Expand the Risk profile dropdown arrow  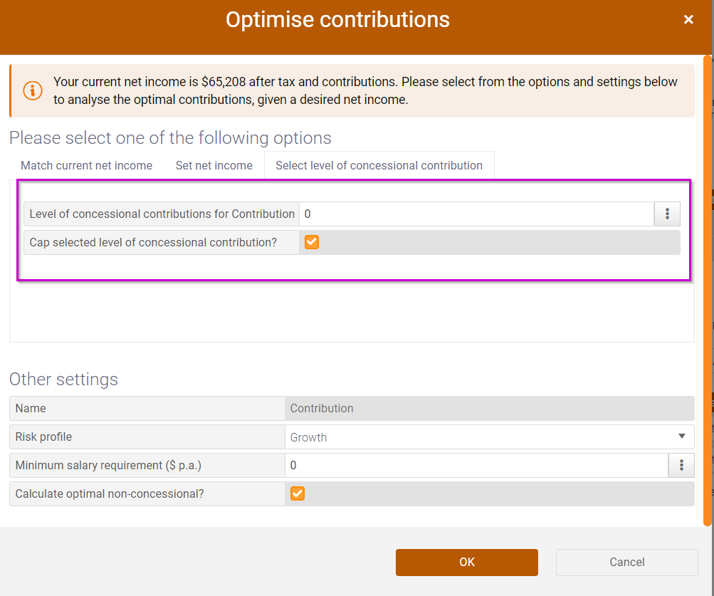pyautogui.click(x=681, y=436)
